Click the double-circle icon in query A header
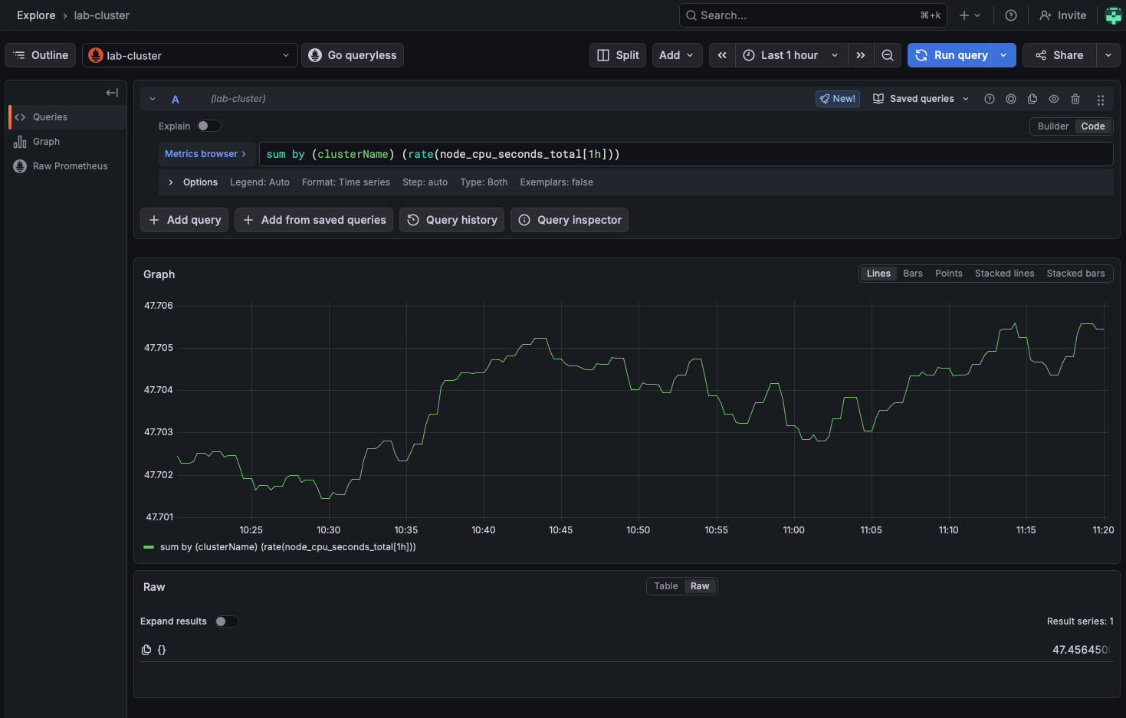1126x718 pixels. (x=1011, y=99)
